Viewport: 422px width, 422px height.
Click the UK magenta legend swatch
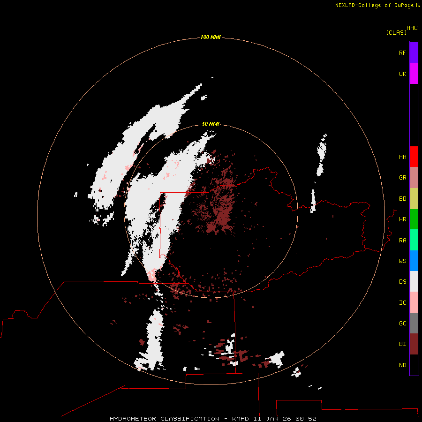[x=414, y=74]
